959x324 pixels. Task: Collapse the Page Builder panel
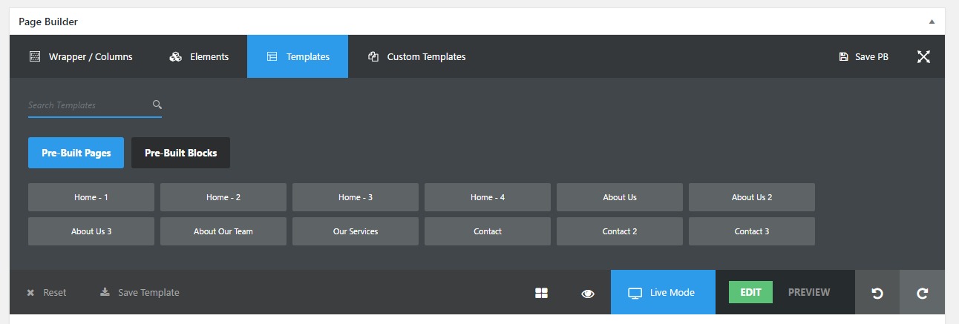click(932, 22)
